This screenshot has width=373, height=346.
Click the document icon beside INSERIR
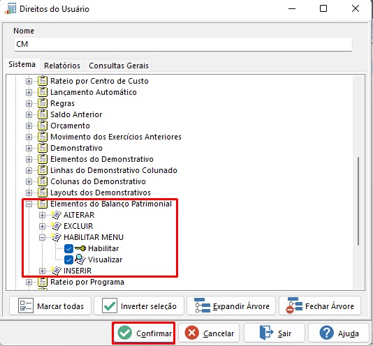(56, 271)
